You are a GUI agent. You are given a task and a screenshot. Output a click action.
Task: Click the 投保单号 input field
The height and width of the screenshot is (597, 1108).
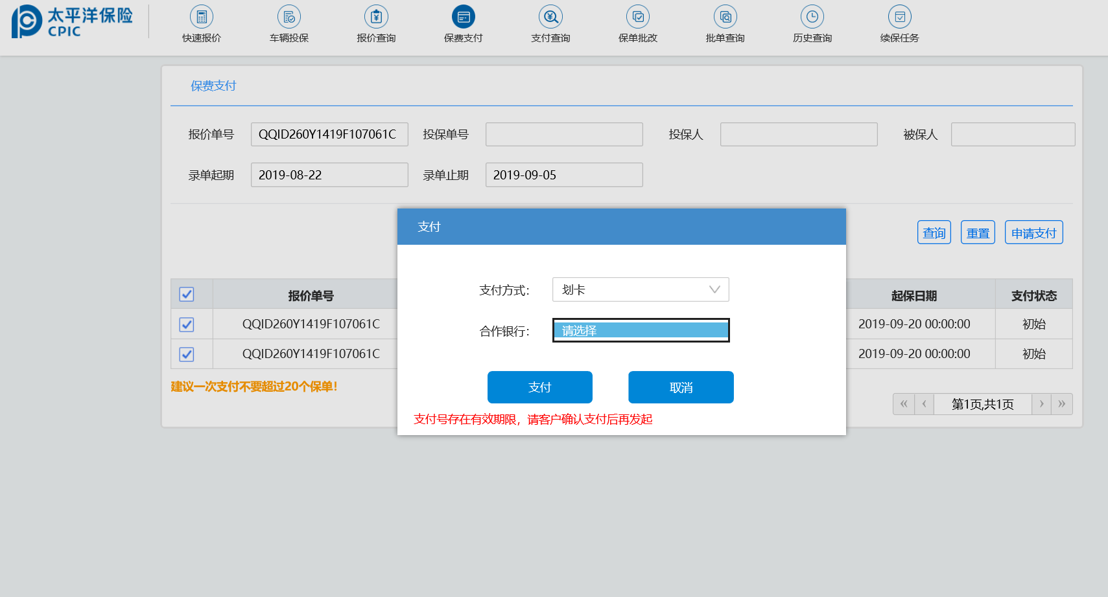[564, 135]
